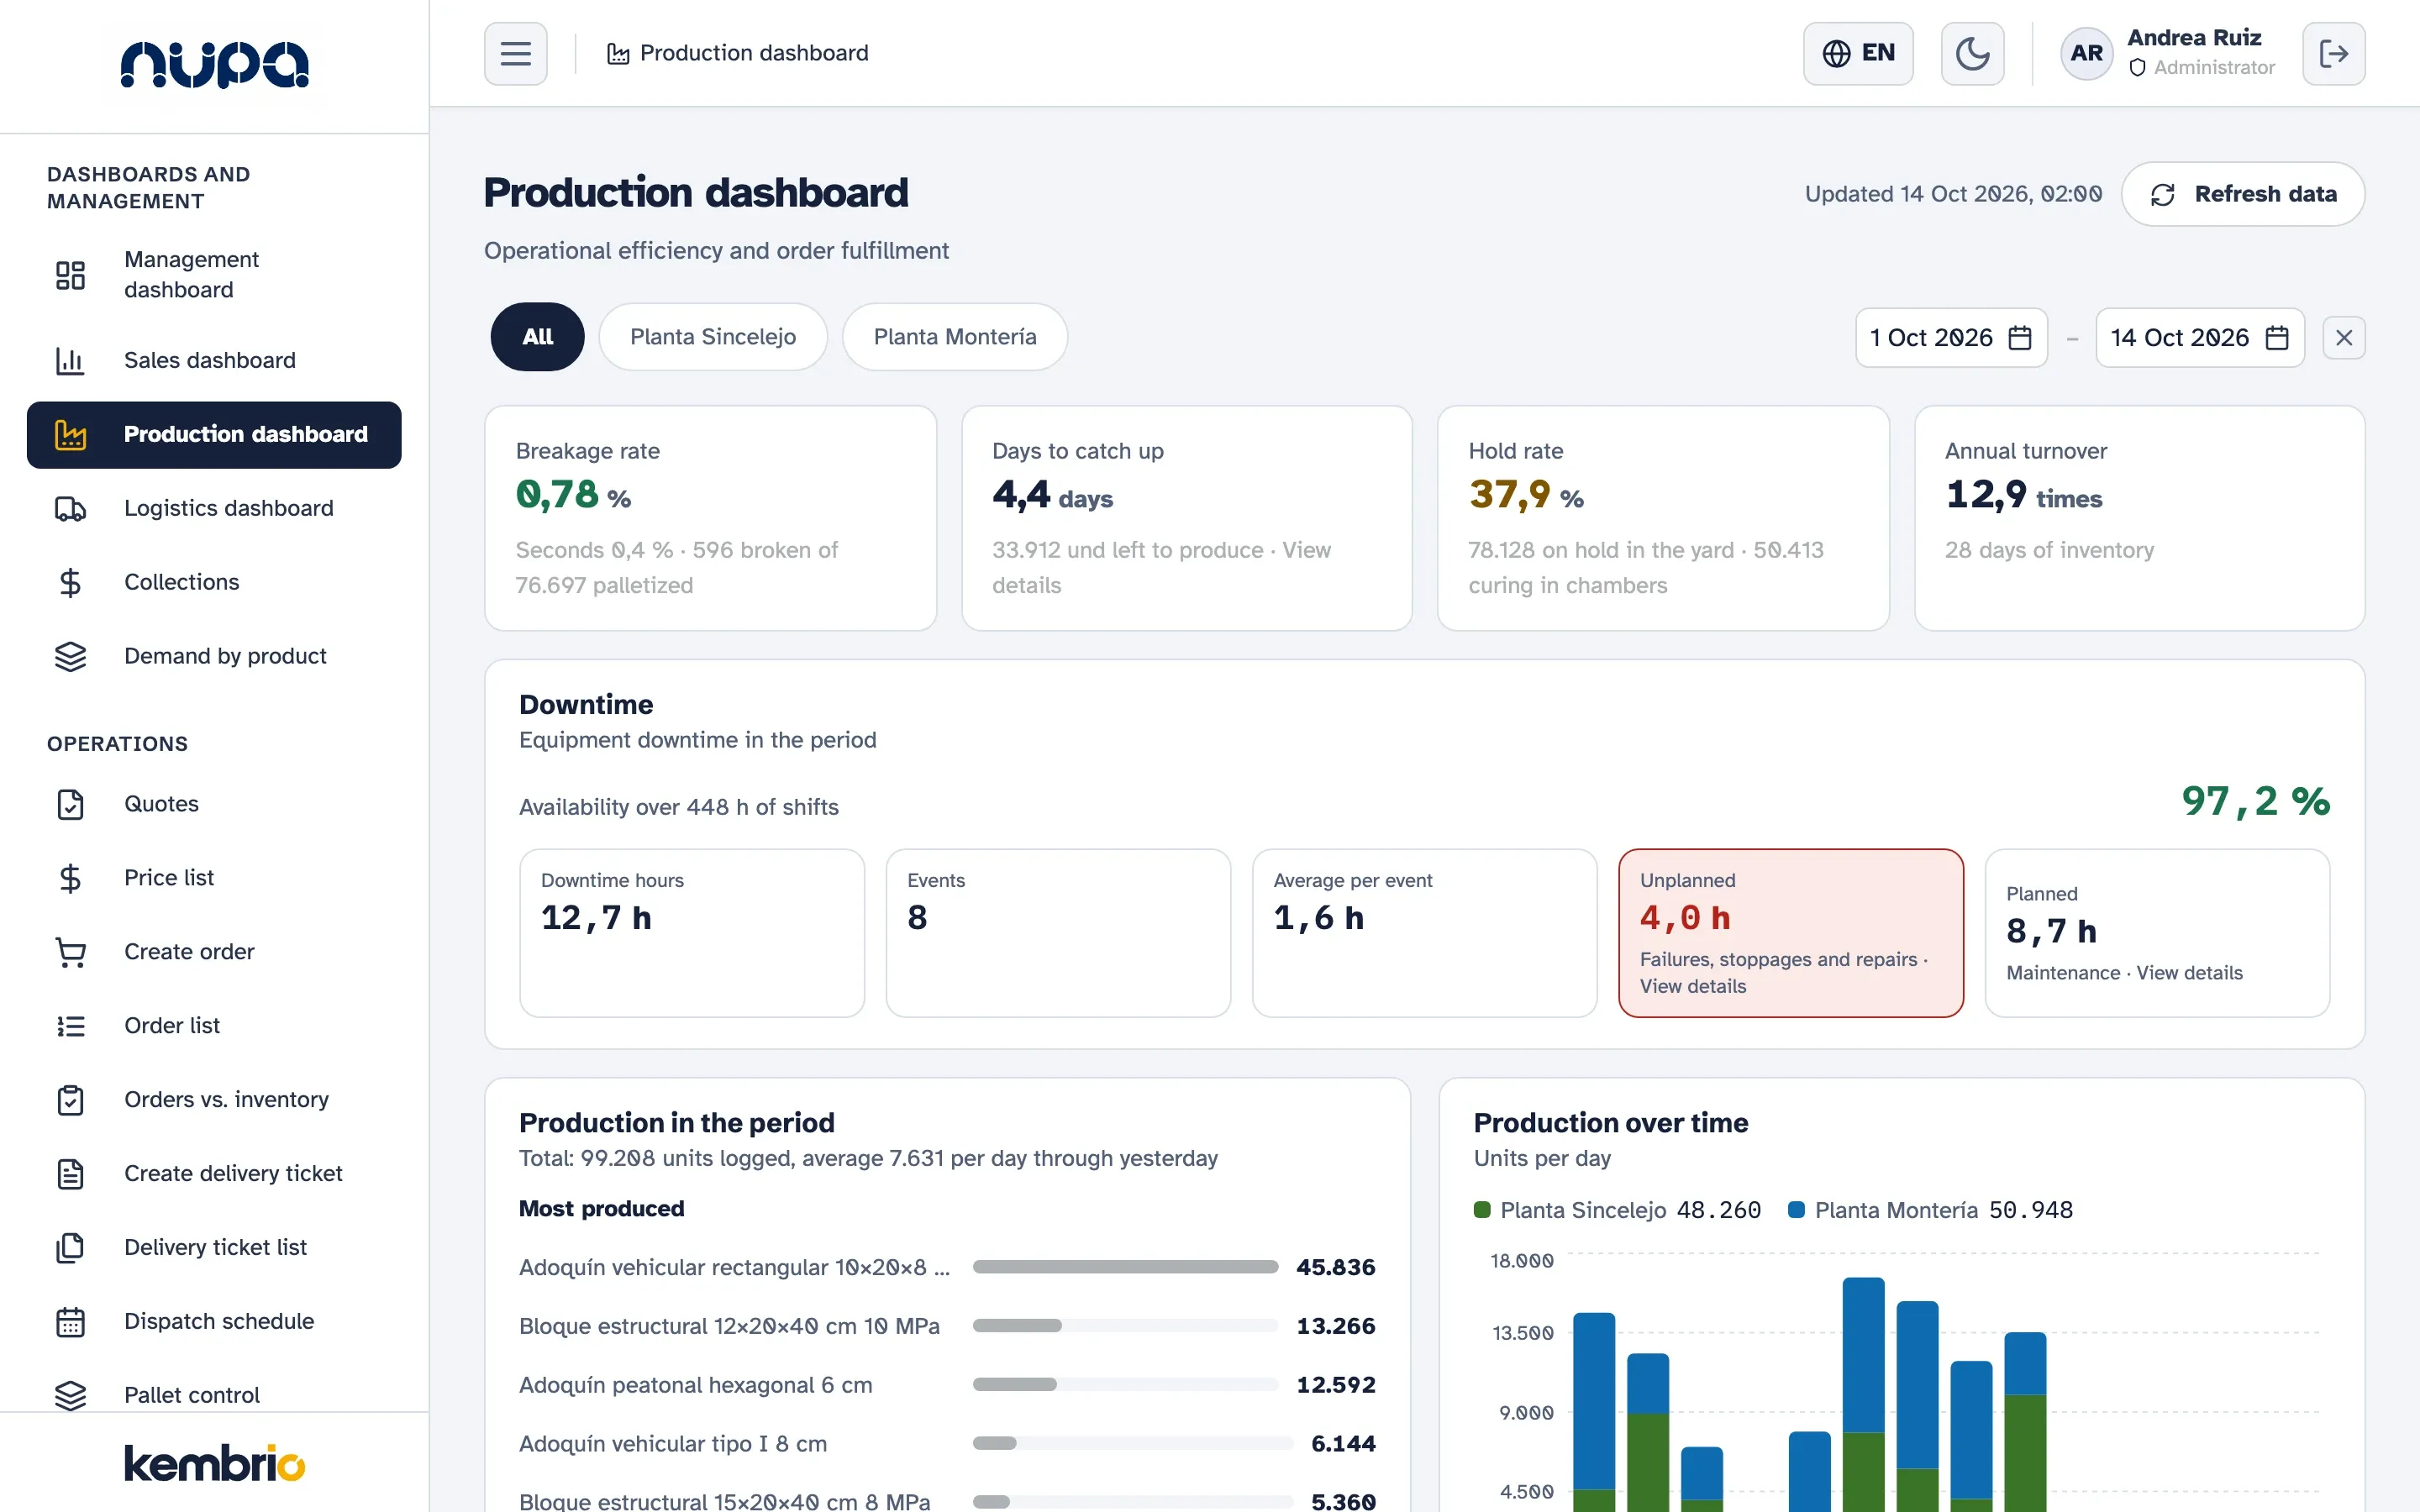Select the All plants filter
This screenshot has width=2420, height=1512.
coord(537,337)
